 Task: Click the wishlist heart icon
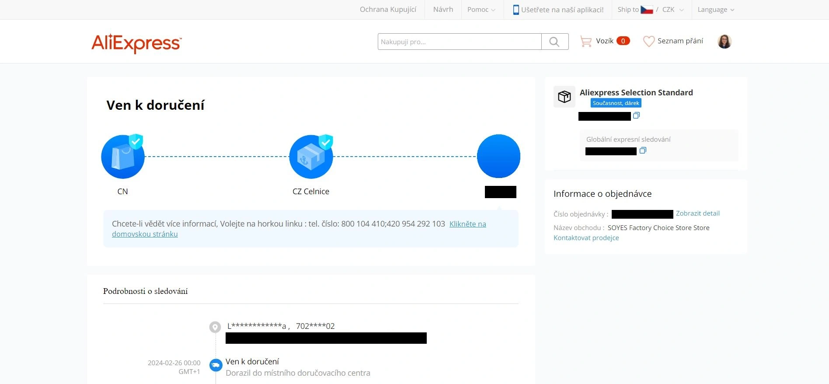pos(649,41)
